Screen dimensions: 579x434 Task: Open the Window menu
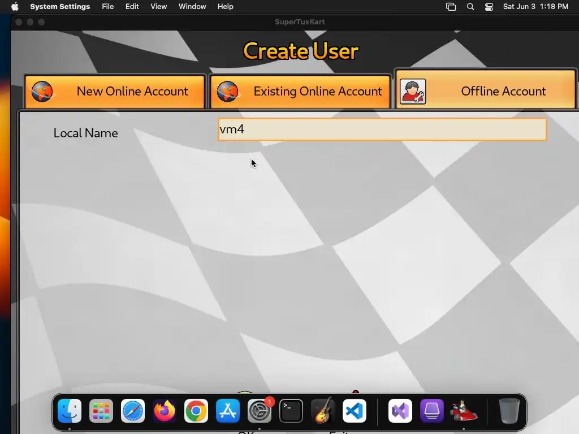192,7
